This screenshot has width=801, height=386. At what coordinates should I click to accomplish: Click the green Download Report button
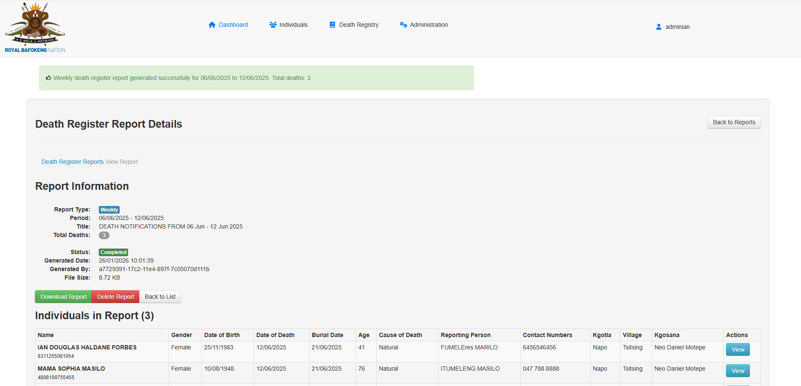(x=63, y=297)
